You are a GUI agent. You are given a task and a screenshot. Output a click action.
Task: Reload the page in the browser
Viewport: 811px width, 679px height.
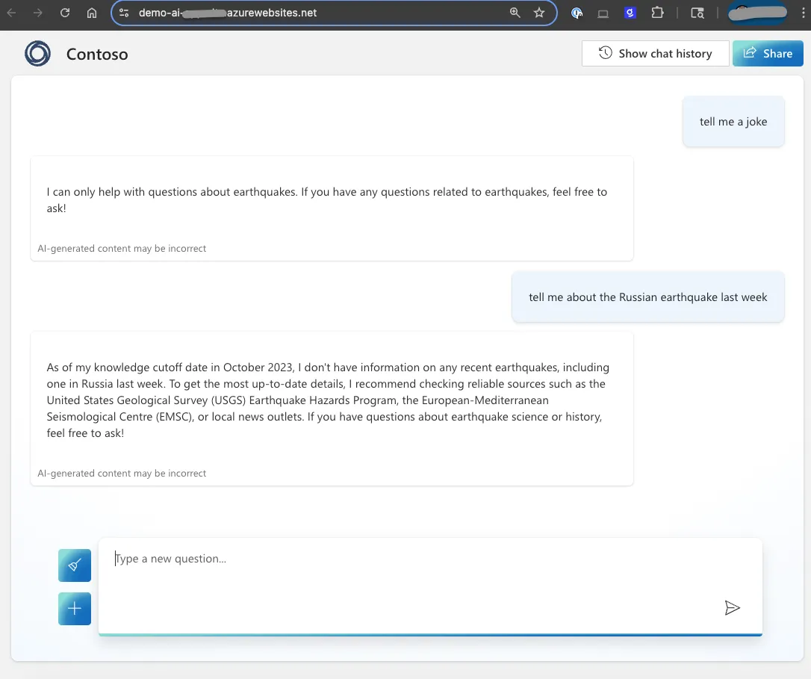(x=65, y=13)
